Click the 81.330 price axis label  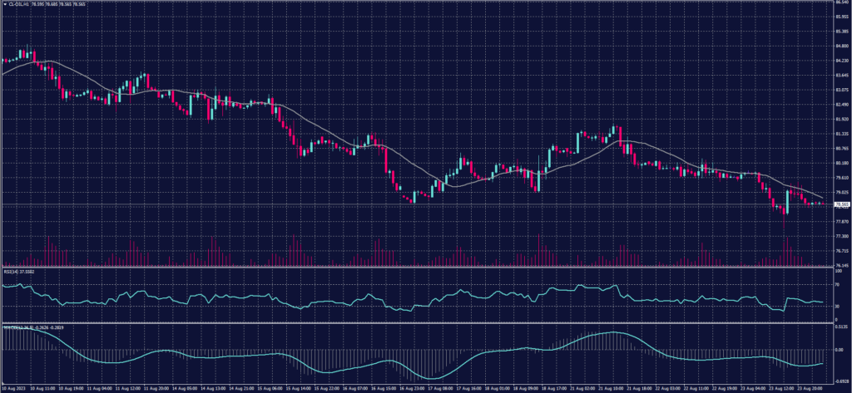pos(842,133)
